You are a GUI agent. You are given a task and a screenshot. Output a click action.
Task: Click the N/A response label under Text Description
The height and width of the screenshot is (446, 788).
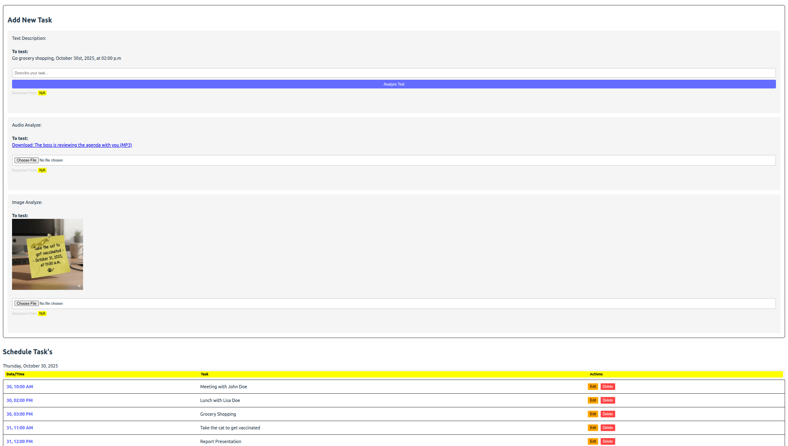click(42, 93)
